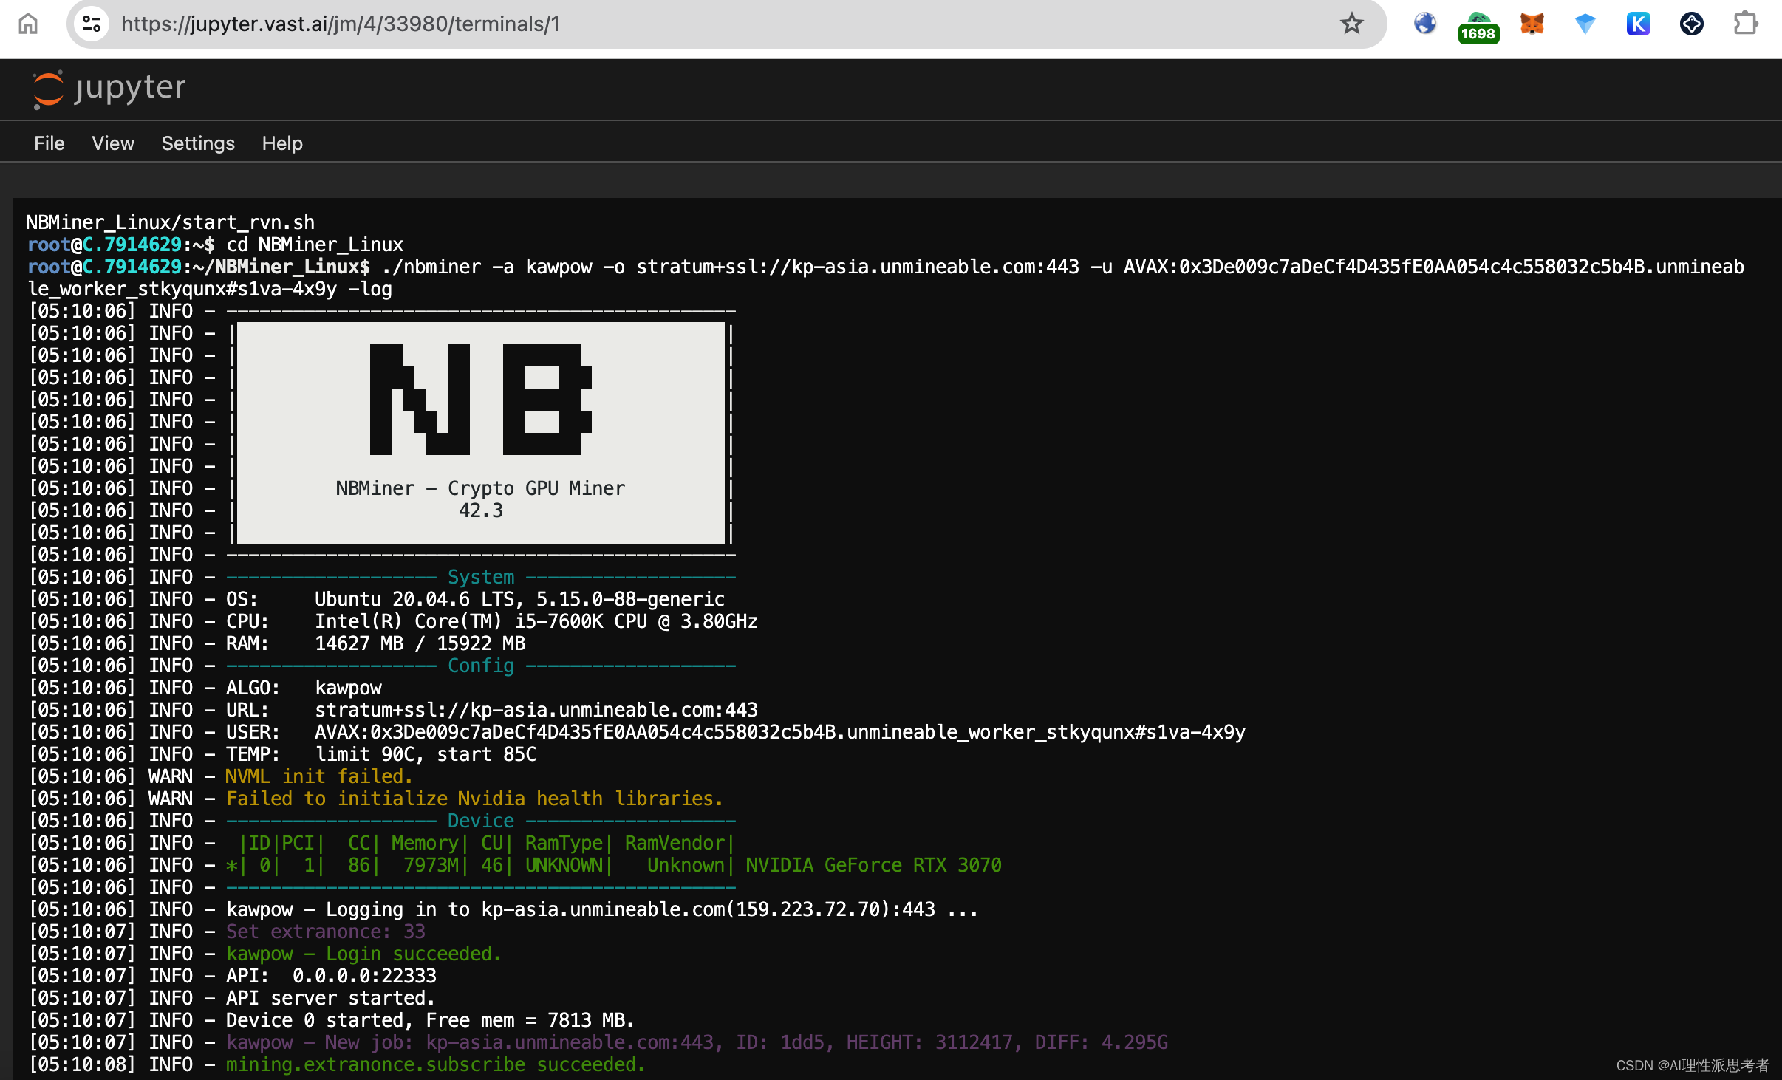
Task: Click the NBMiner ASCII logo banner
Action: [480, 432]
